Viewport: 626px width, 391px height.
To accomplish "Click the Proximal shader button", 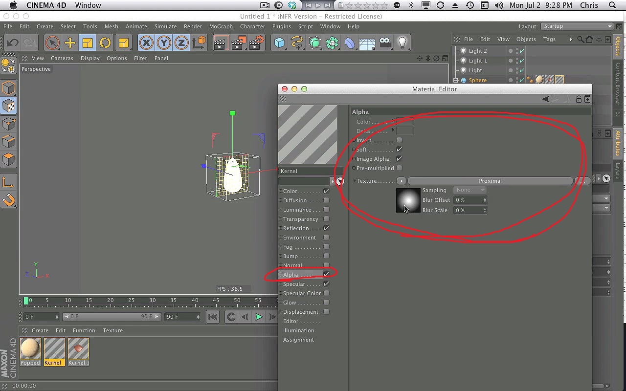I will [x=490, y=181].
